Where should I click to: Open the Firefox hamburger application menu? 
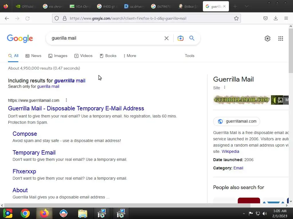point(286,18)
